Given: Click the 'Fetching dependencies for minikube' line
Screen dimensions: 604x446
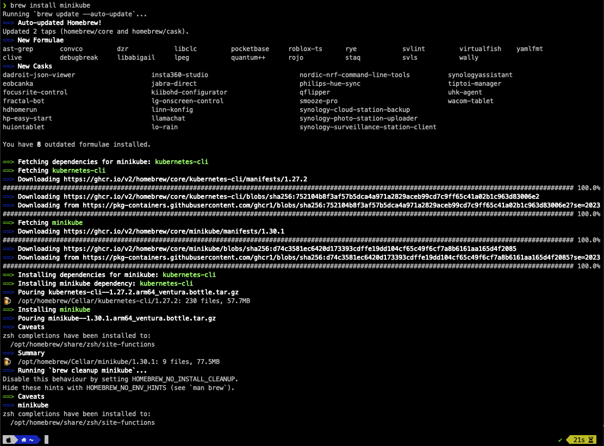Looking at the screenshot, I should click(105, 162).
